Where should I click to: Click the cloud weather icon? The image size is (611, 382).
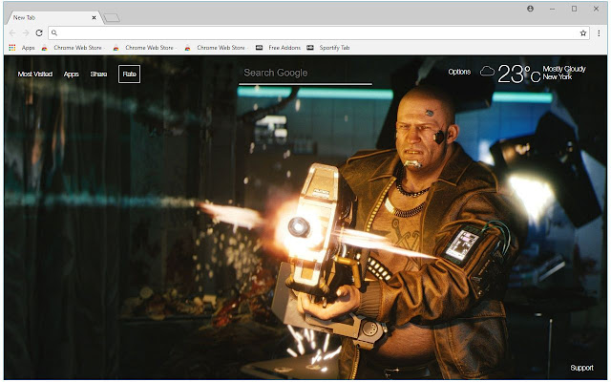487,72
